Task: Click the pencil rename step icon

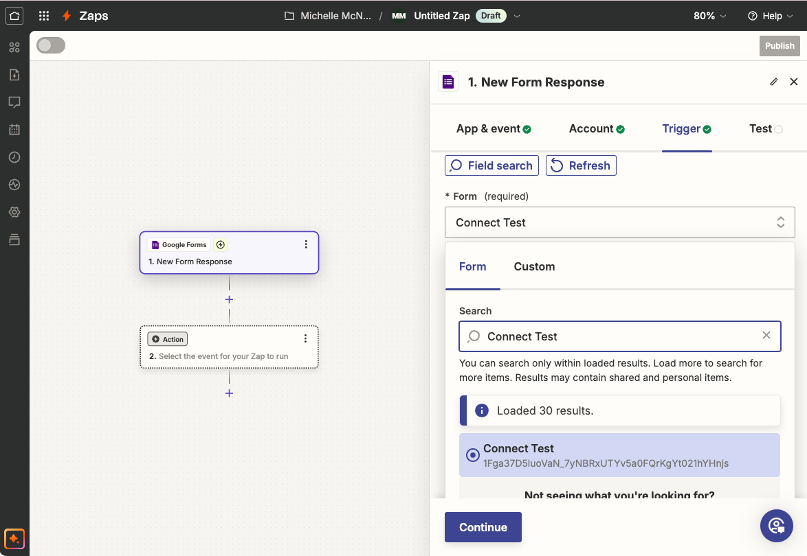Action: (773, 82)
